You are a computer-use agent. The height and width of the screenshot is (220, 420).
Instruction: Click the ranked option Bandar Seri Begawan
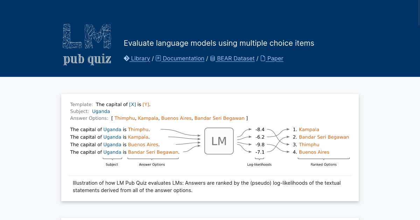324,137
